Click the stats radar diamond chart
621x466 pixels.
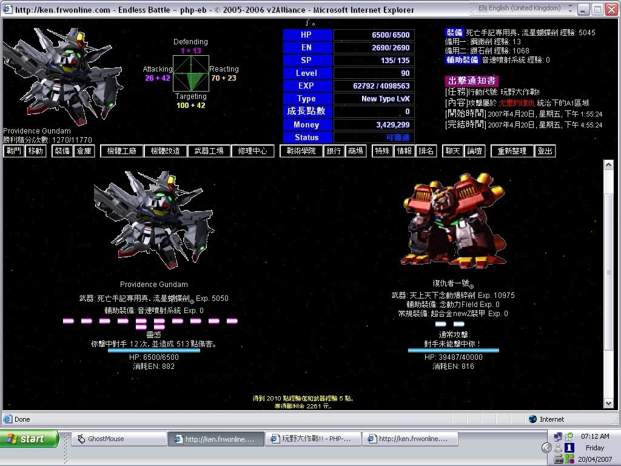[191, 73]
